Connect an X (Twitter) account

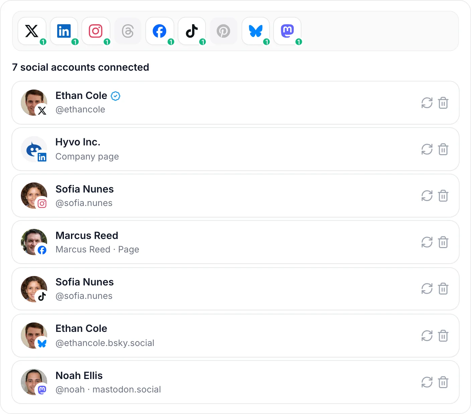[32, 31]
